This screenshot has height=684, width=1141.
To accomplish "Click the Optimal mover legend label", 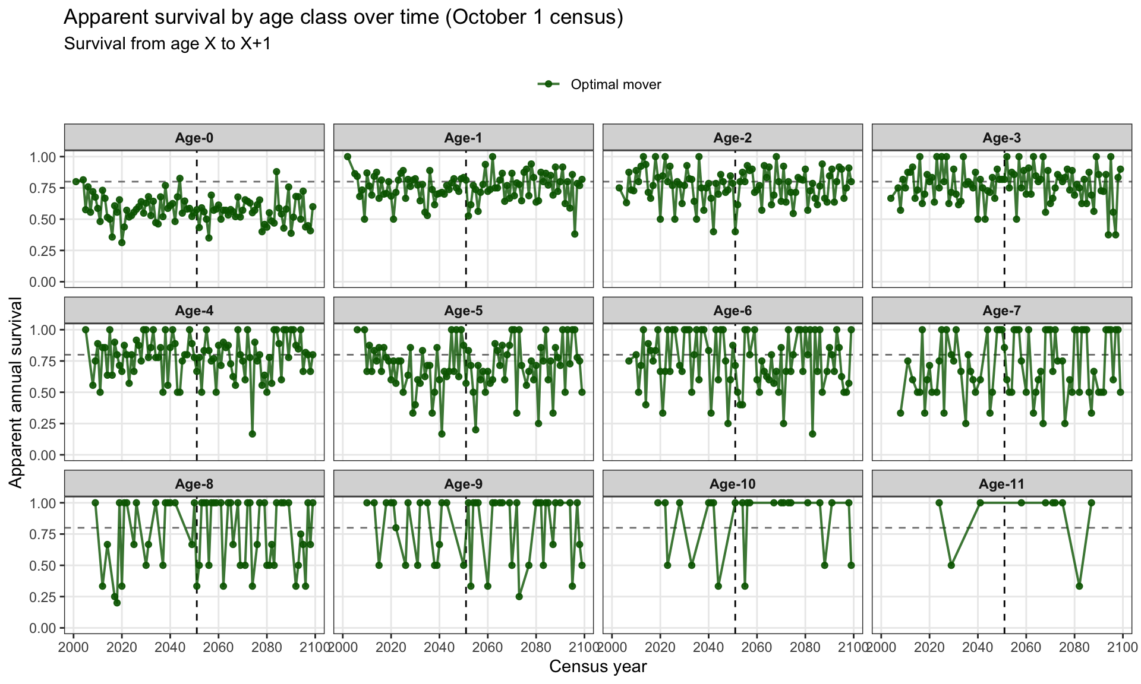I will (616, 84).
